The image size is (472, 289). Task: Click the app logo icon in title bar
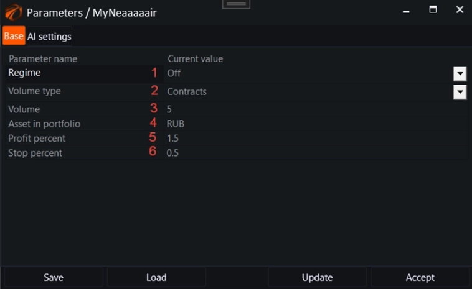pyautogui.click(x=13, y=11)
